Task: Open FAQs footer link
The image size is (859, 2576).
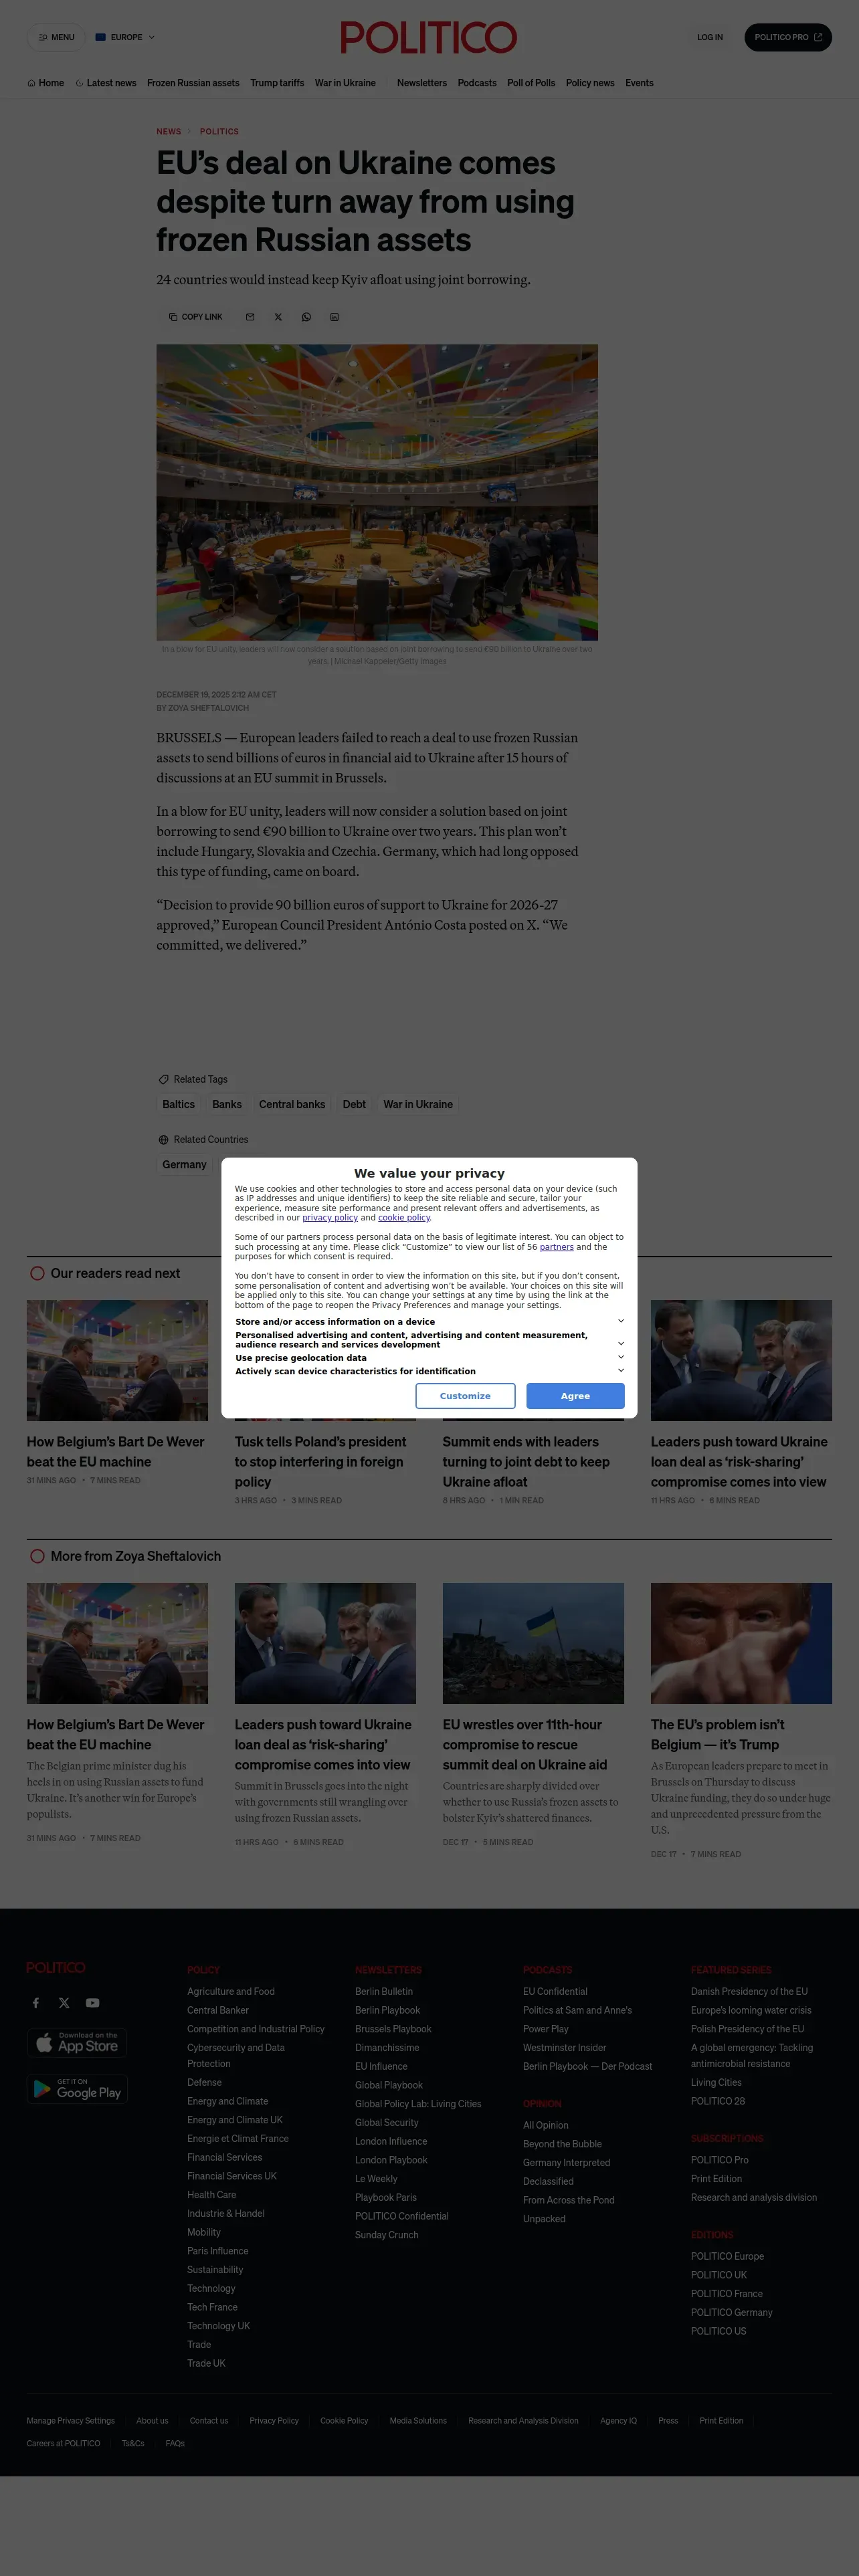Action: [175, 2443]
